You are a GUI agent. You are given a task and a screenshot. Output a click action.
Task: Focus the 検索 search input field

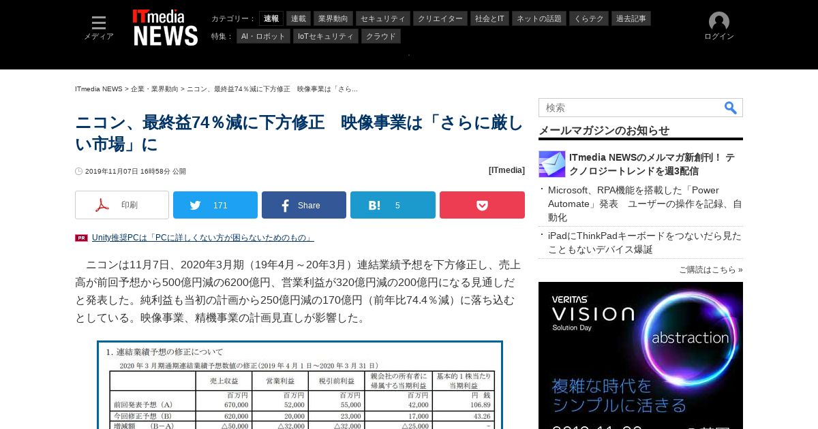point(631,108)
